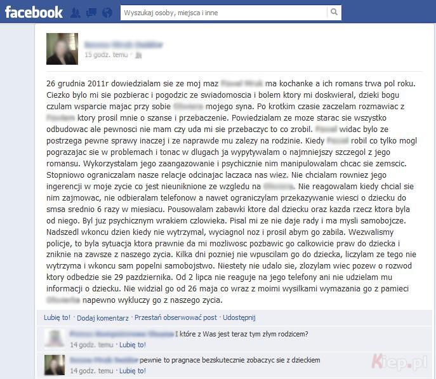Click the post's '15 godz. temu' timestamp

pyautogui.click(x=106, y=55)
